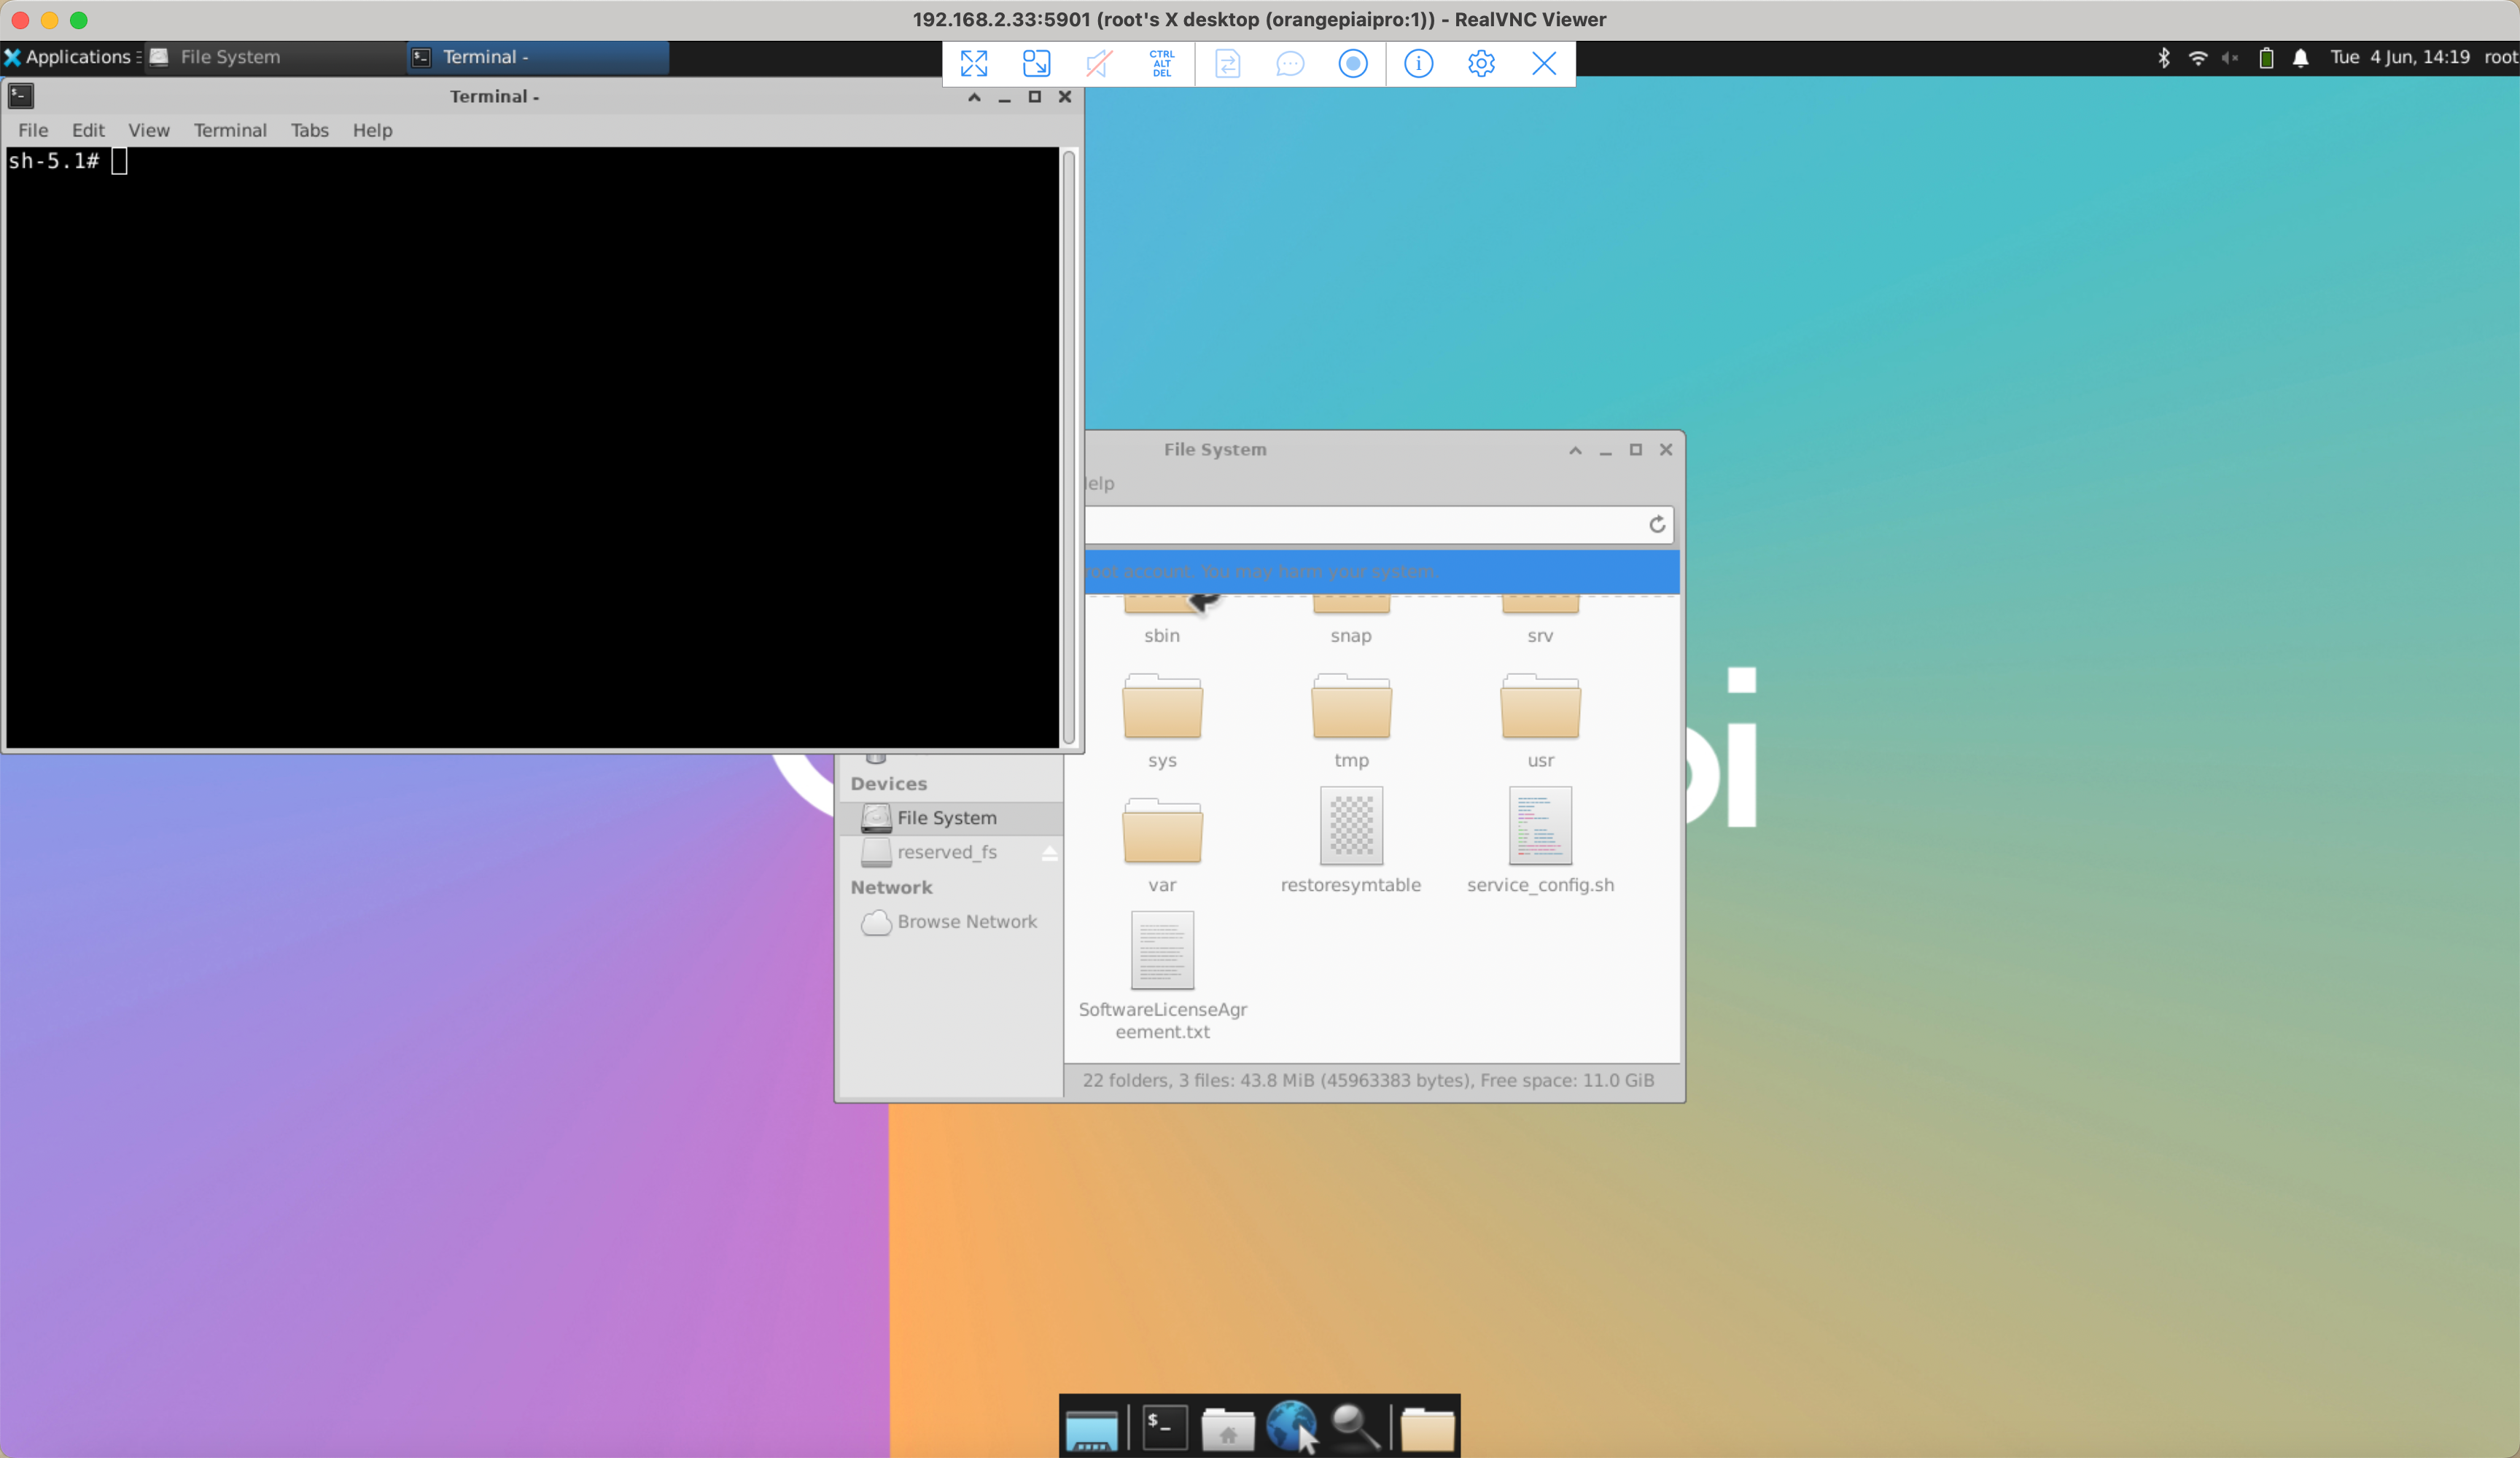
Task: Open VNC connection information icon
Action: (1418, 63)
